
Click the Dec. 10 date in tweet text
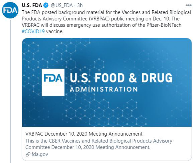click(161, 19)
